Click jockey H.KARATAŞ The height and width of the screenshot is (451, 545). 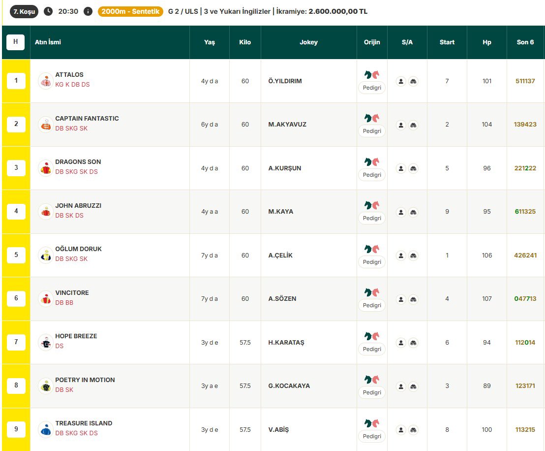[286, 342]
